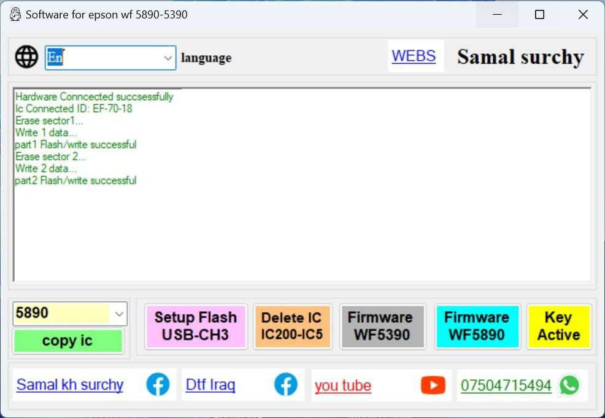Image resolution: width=605 pixels, height=418 pixels.
Task: Click the you tube text link
Action: click(x=343, y=385)
